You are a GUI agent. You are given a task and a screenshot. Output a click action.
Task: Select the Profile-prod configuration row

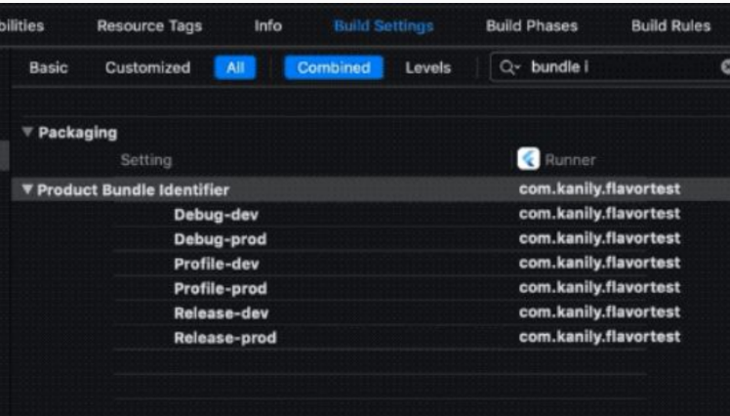click(220, 288)
